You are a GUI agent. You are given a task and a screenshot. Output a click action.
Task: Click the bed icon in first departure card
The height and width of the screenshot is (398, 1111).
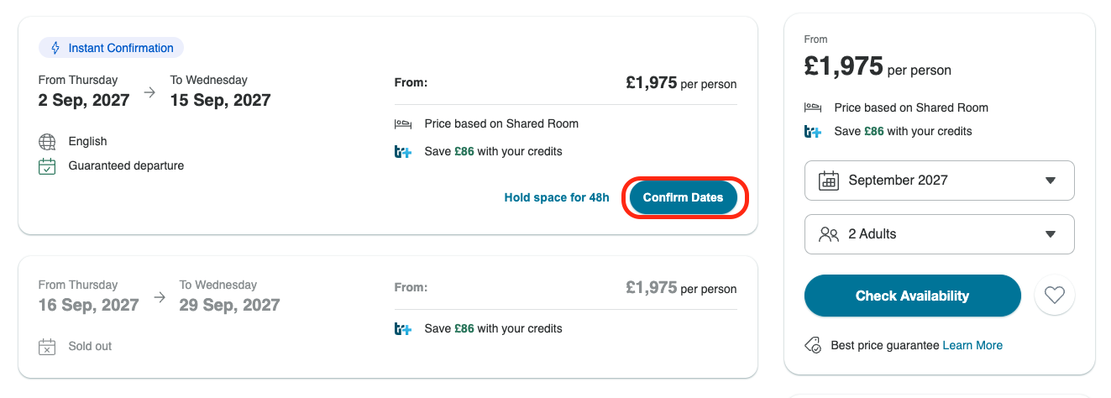click(403, 123)
